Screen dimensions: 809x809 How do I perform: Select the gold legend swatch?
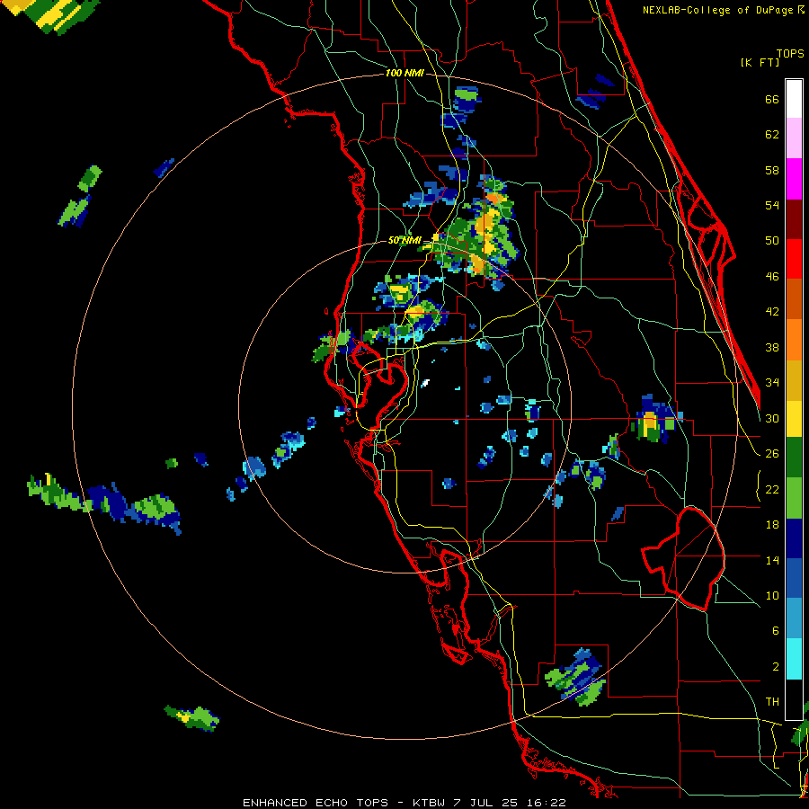tap(794, 381)
